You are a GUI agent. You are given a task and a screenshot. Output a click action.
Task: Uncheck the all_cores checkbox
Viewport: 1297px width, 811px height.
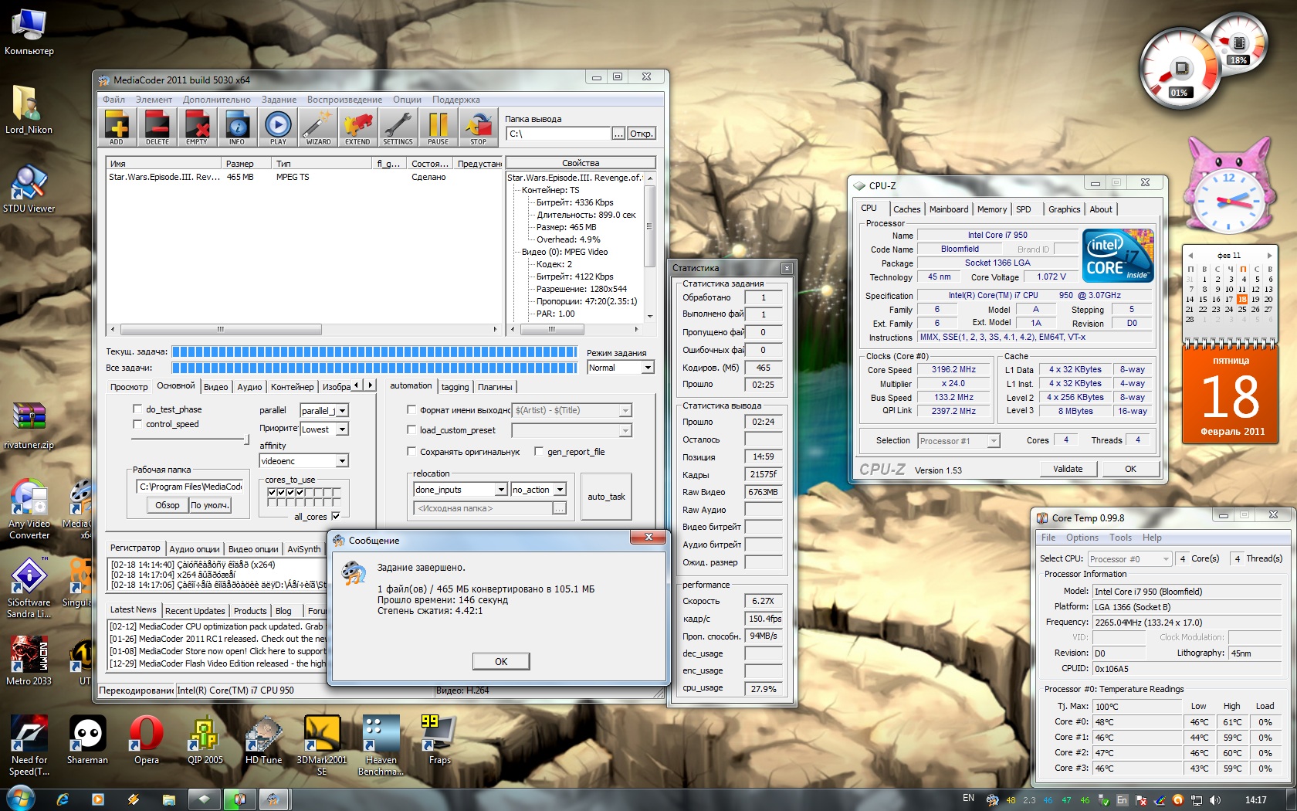click(x=336, y=516)
